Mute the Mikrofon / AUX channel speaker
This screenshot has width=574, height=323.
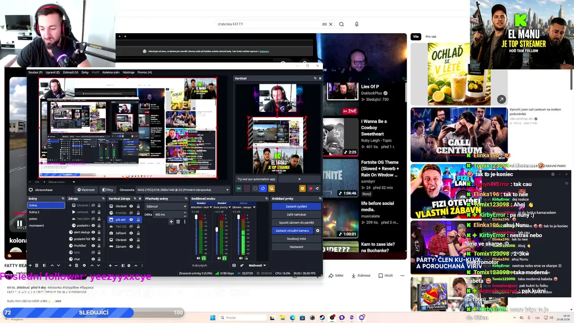tap(198, 258)
